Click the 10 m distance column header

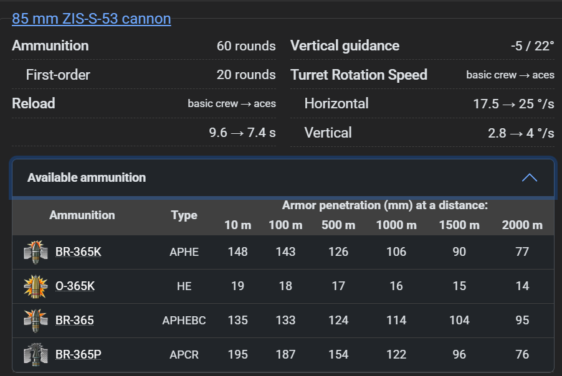237,225
